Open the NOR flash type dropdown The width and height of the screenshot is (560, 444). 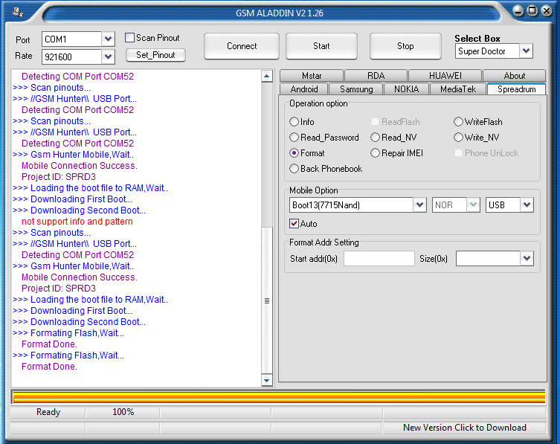tap(473, 205)
